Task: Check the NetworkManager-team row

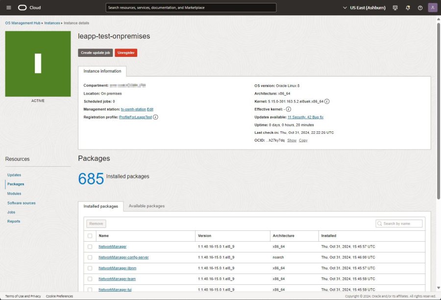Action: click(90, 279)
